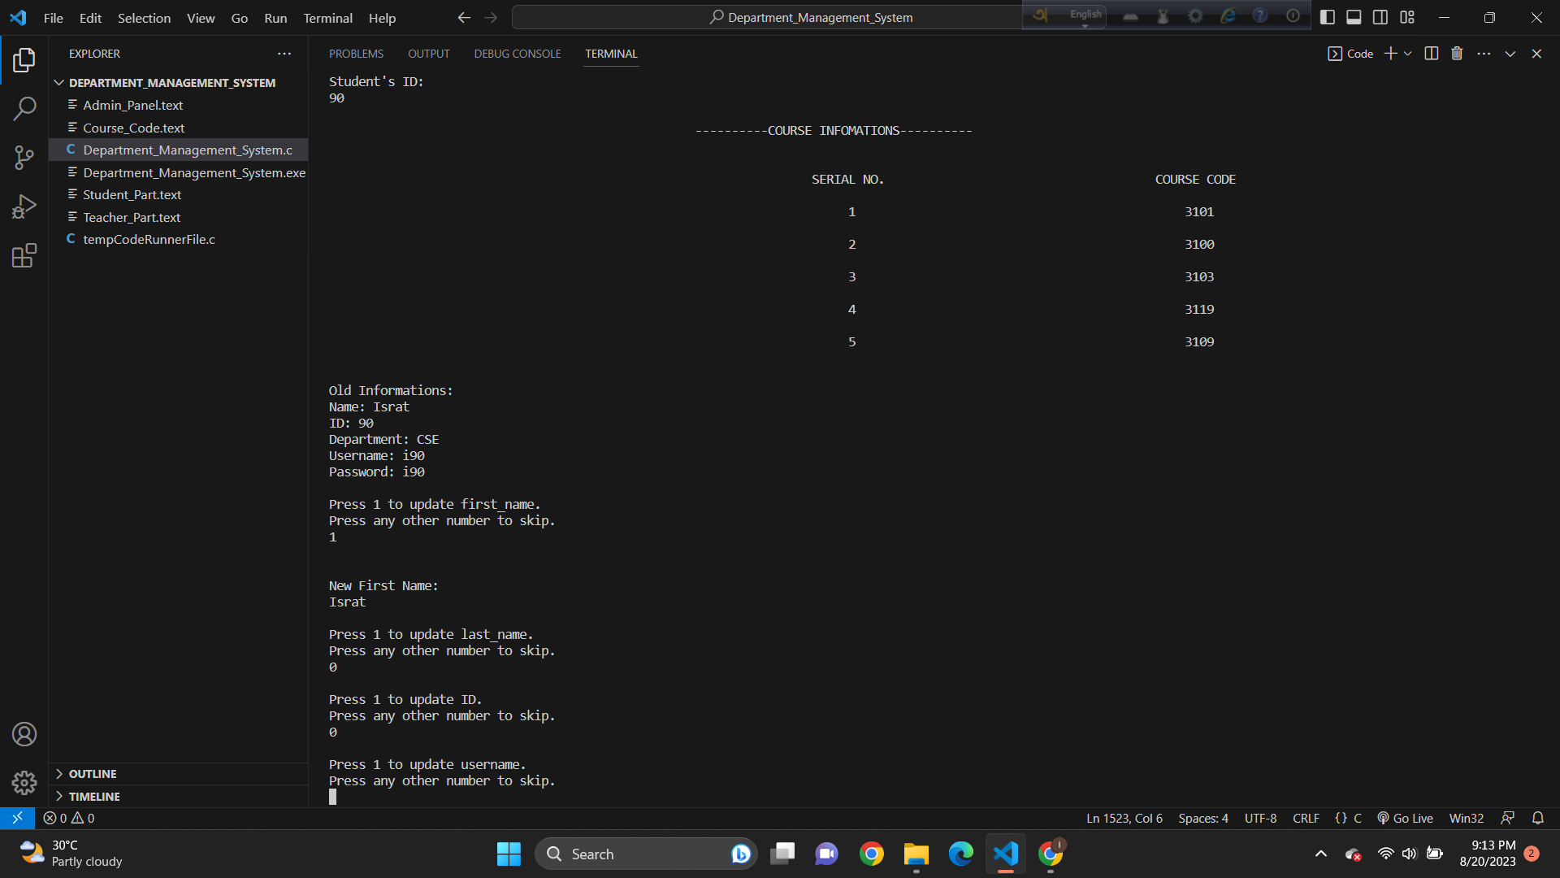Image resolution: width=1560 pixels, height=878 pixels.
Task: Kill the terminal with the trash icon
Action: pyautogui.click(x=1456, y=53)
